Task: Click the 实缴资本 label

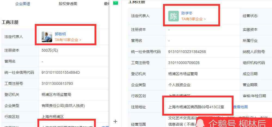Action: [x=250, y=29]
